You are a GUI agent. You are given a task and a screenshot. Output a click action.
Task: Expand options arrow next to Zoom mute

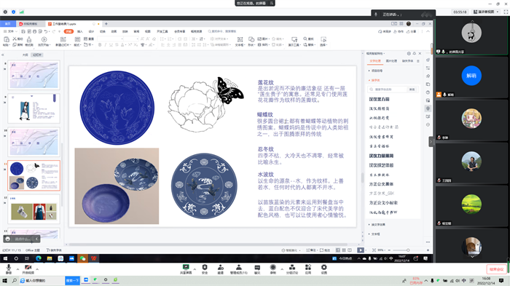[x=17, y=269]
